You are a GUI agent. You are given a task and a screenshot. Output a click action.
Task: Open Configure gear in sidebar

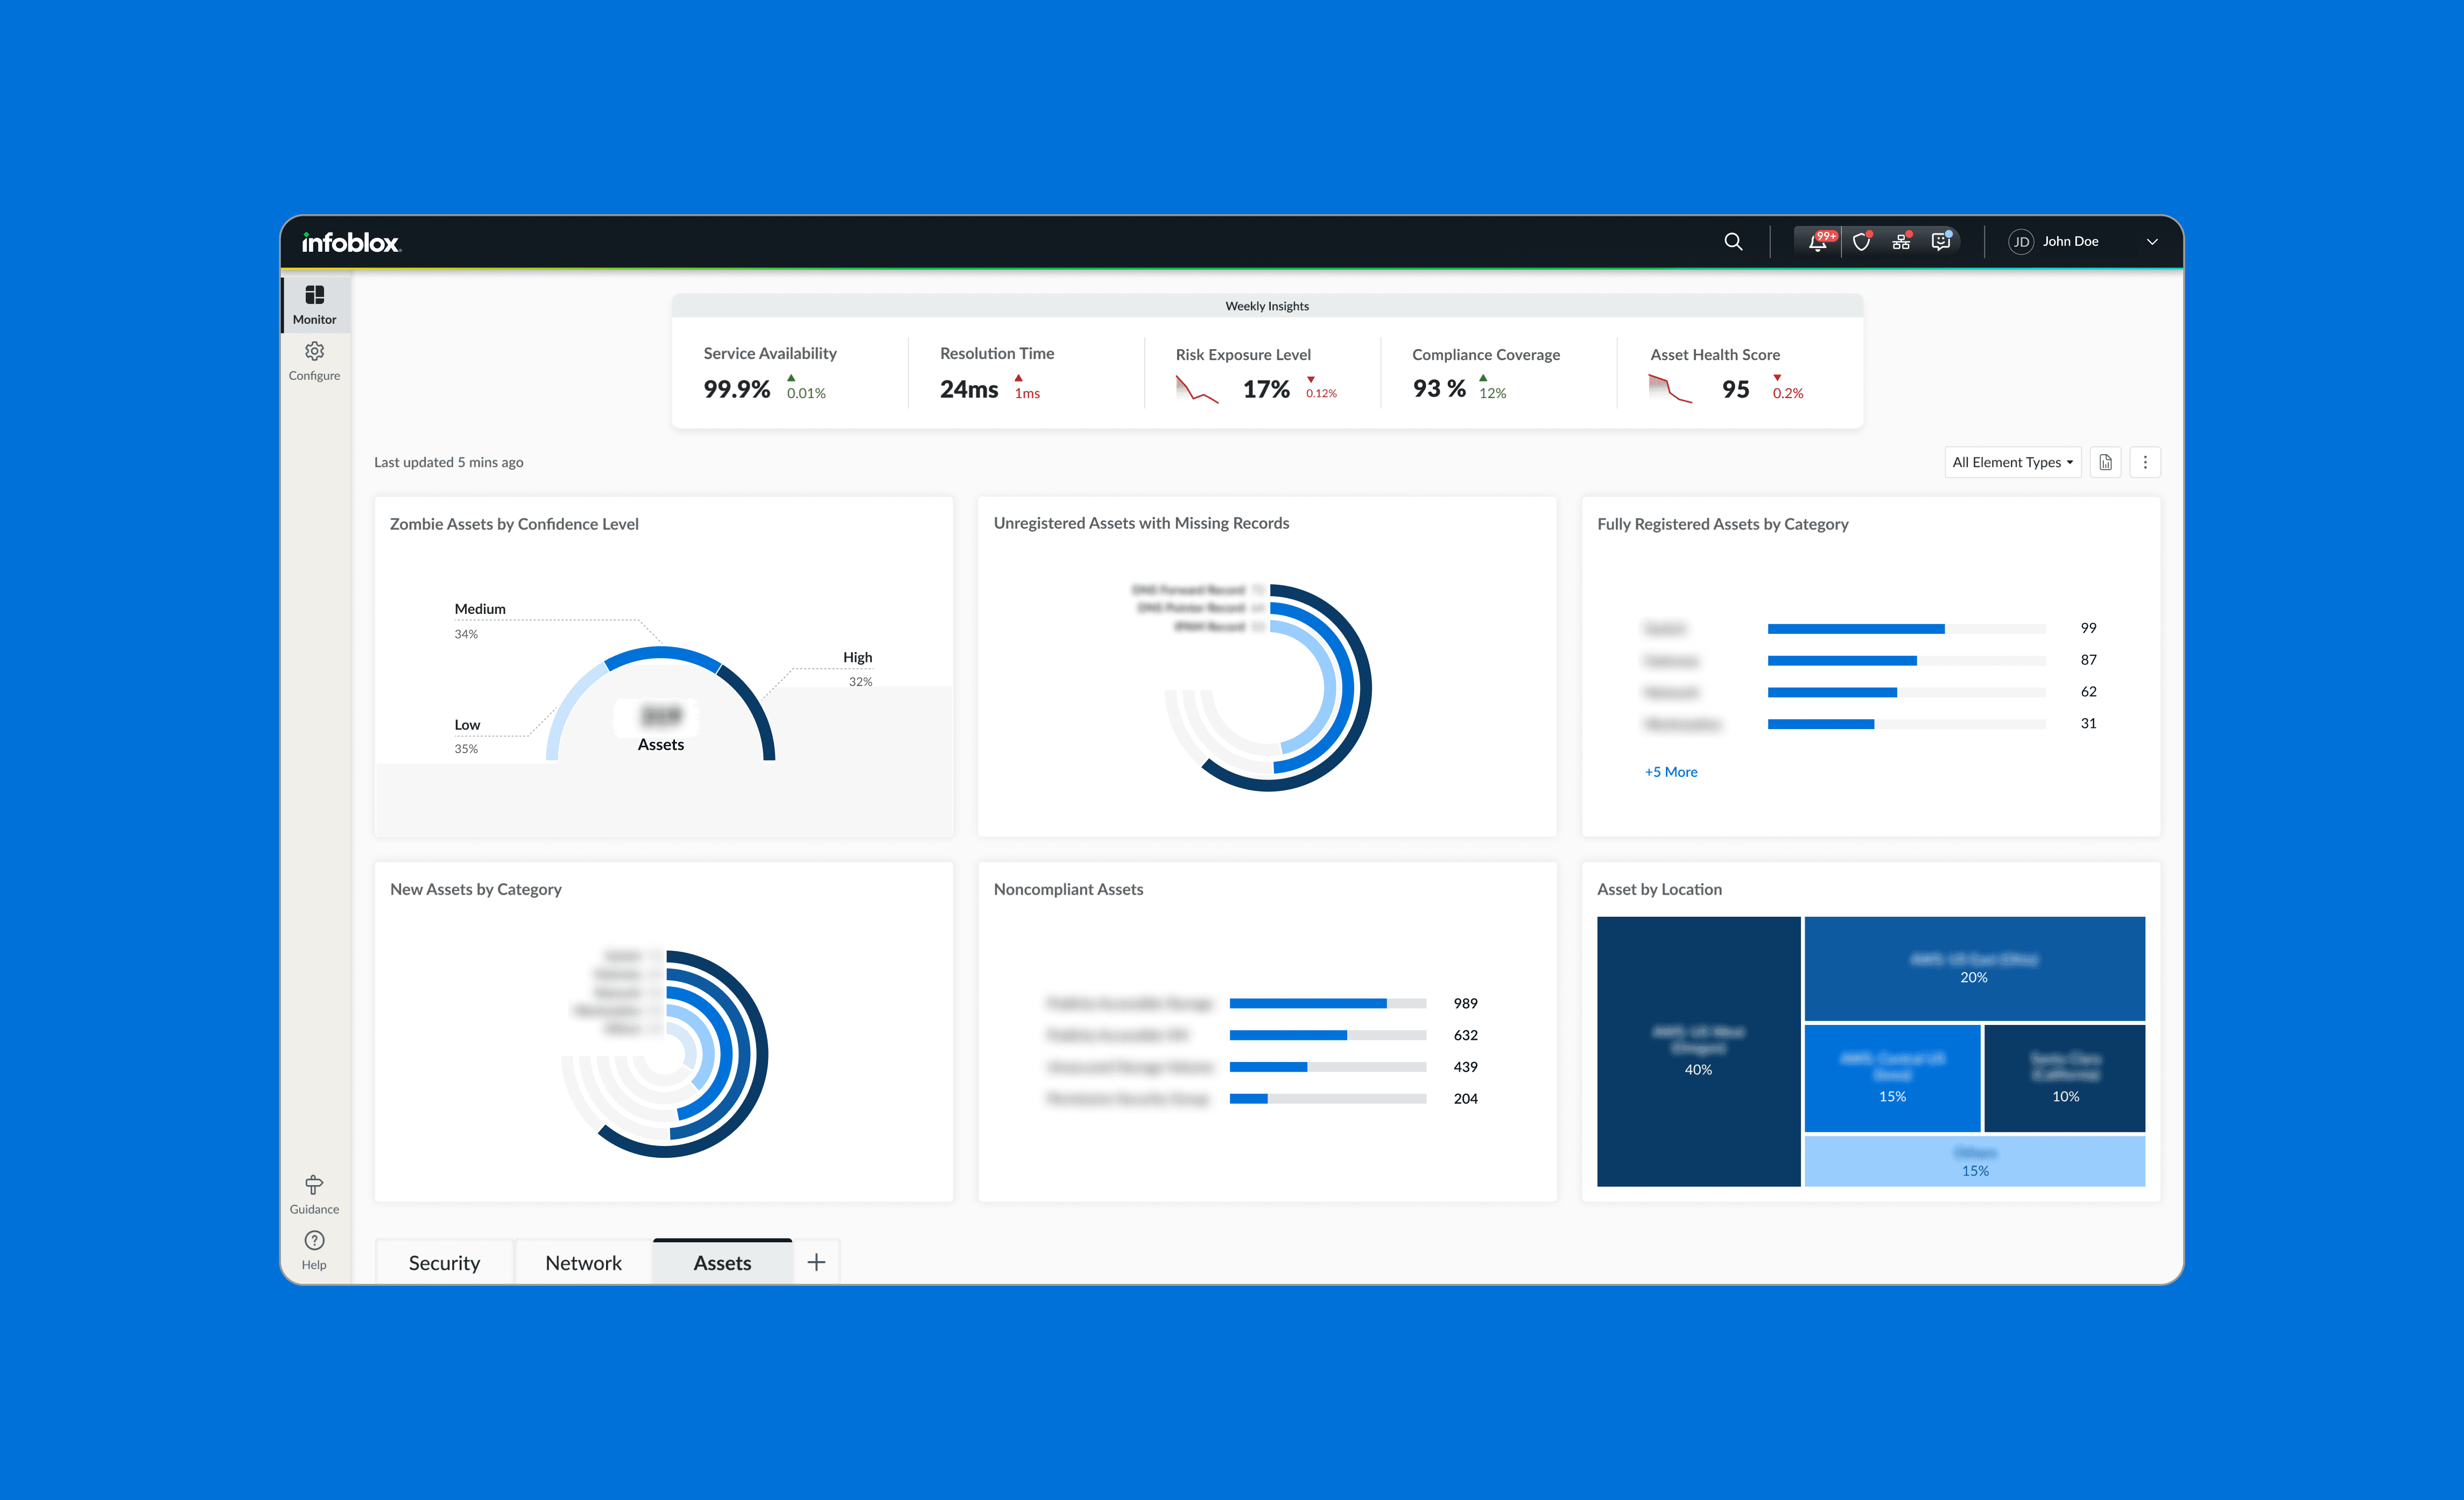pos(314,360)
